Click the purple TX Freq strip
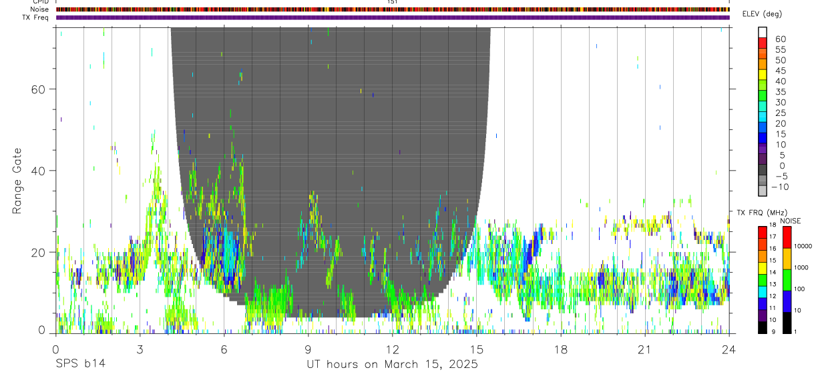The width and height of the screenshot is (820, 378). point(393,17)
